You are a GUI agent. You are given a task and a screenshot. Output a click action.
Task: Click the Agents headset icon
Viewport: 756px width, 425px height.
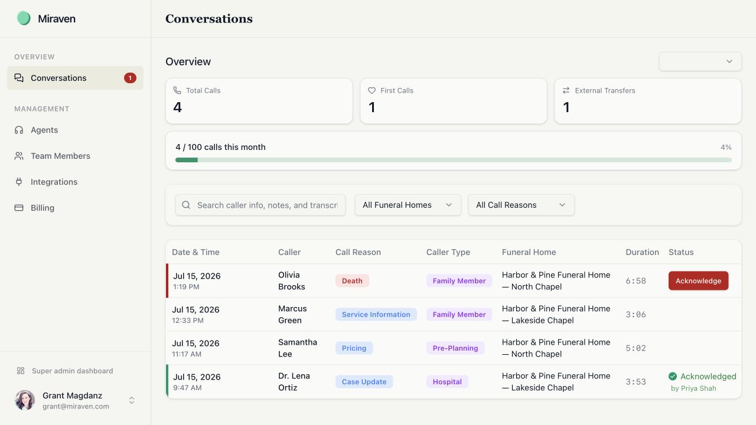[19, 130]
